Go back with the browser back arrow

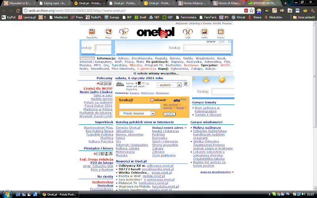click(4, 11)
